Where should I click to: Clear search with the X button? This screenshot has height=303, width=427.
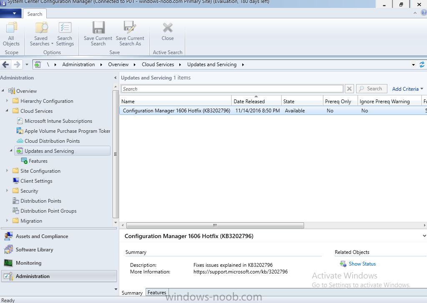349,89
